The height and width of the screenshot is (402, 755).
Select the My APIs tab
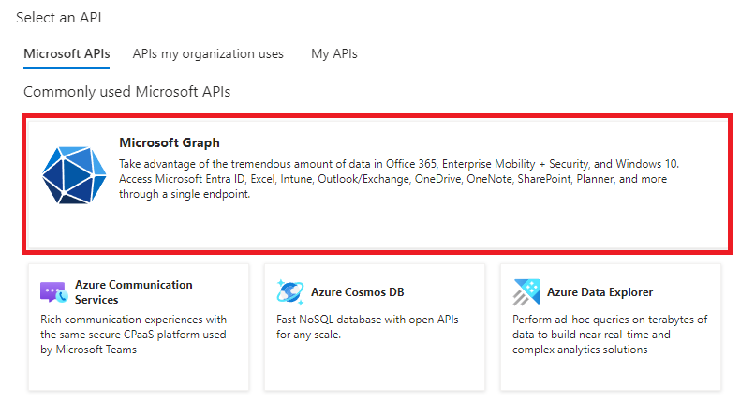pos(334,53)
